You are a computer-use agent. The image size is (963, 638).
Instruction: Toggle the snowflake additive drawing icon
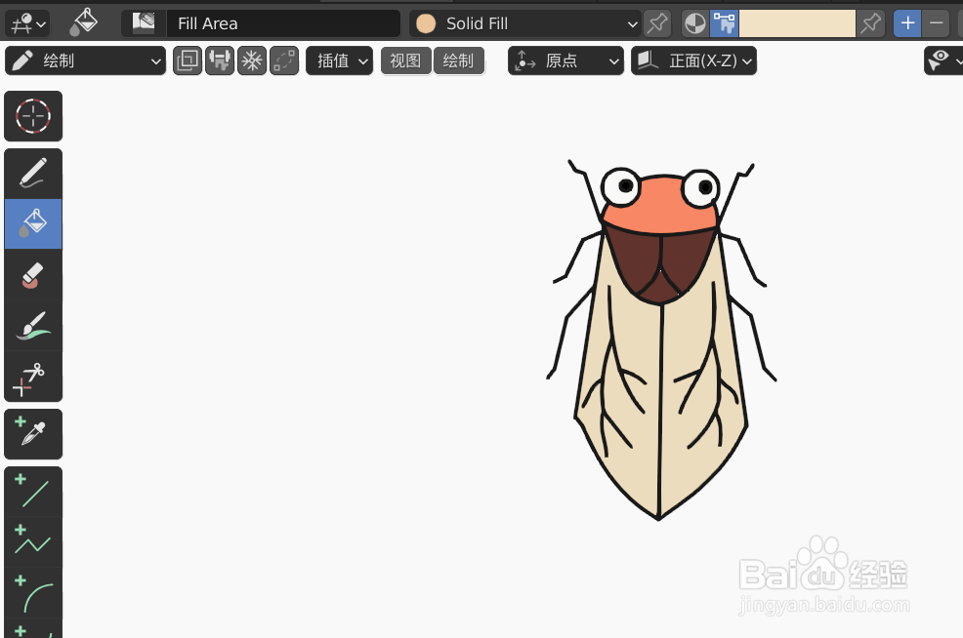pyautogui.click(x=252, y=60)
